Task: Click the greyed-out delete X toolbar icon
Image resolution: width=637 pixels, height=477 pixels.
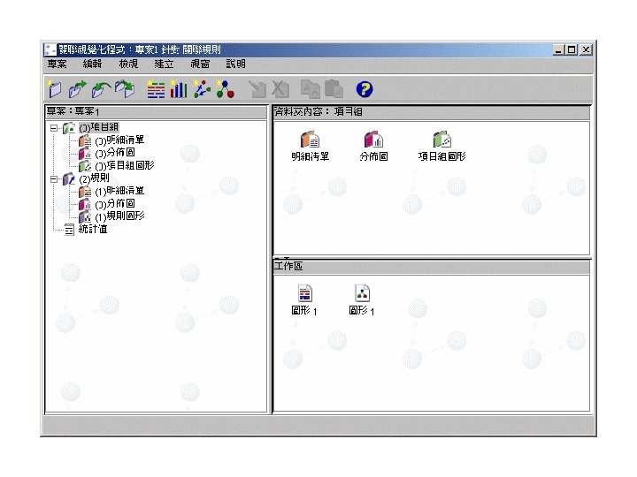Action: [280, 89]
